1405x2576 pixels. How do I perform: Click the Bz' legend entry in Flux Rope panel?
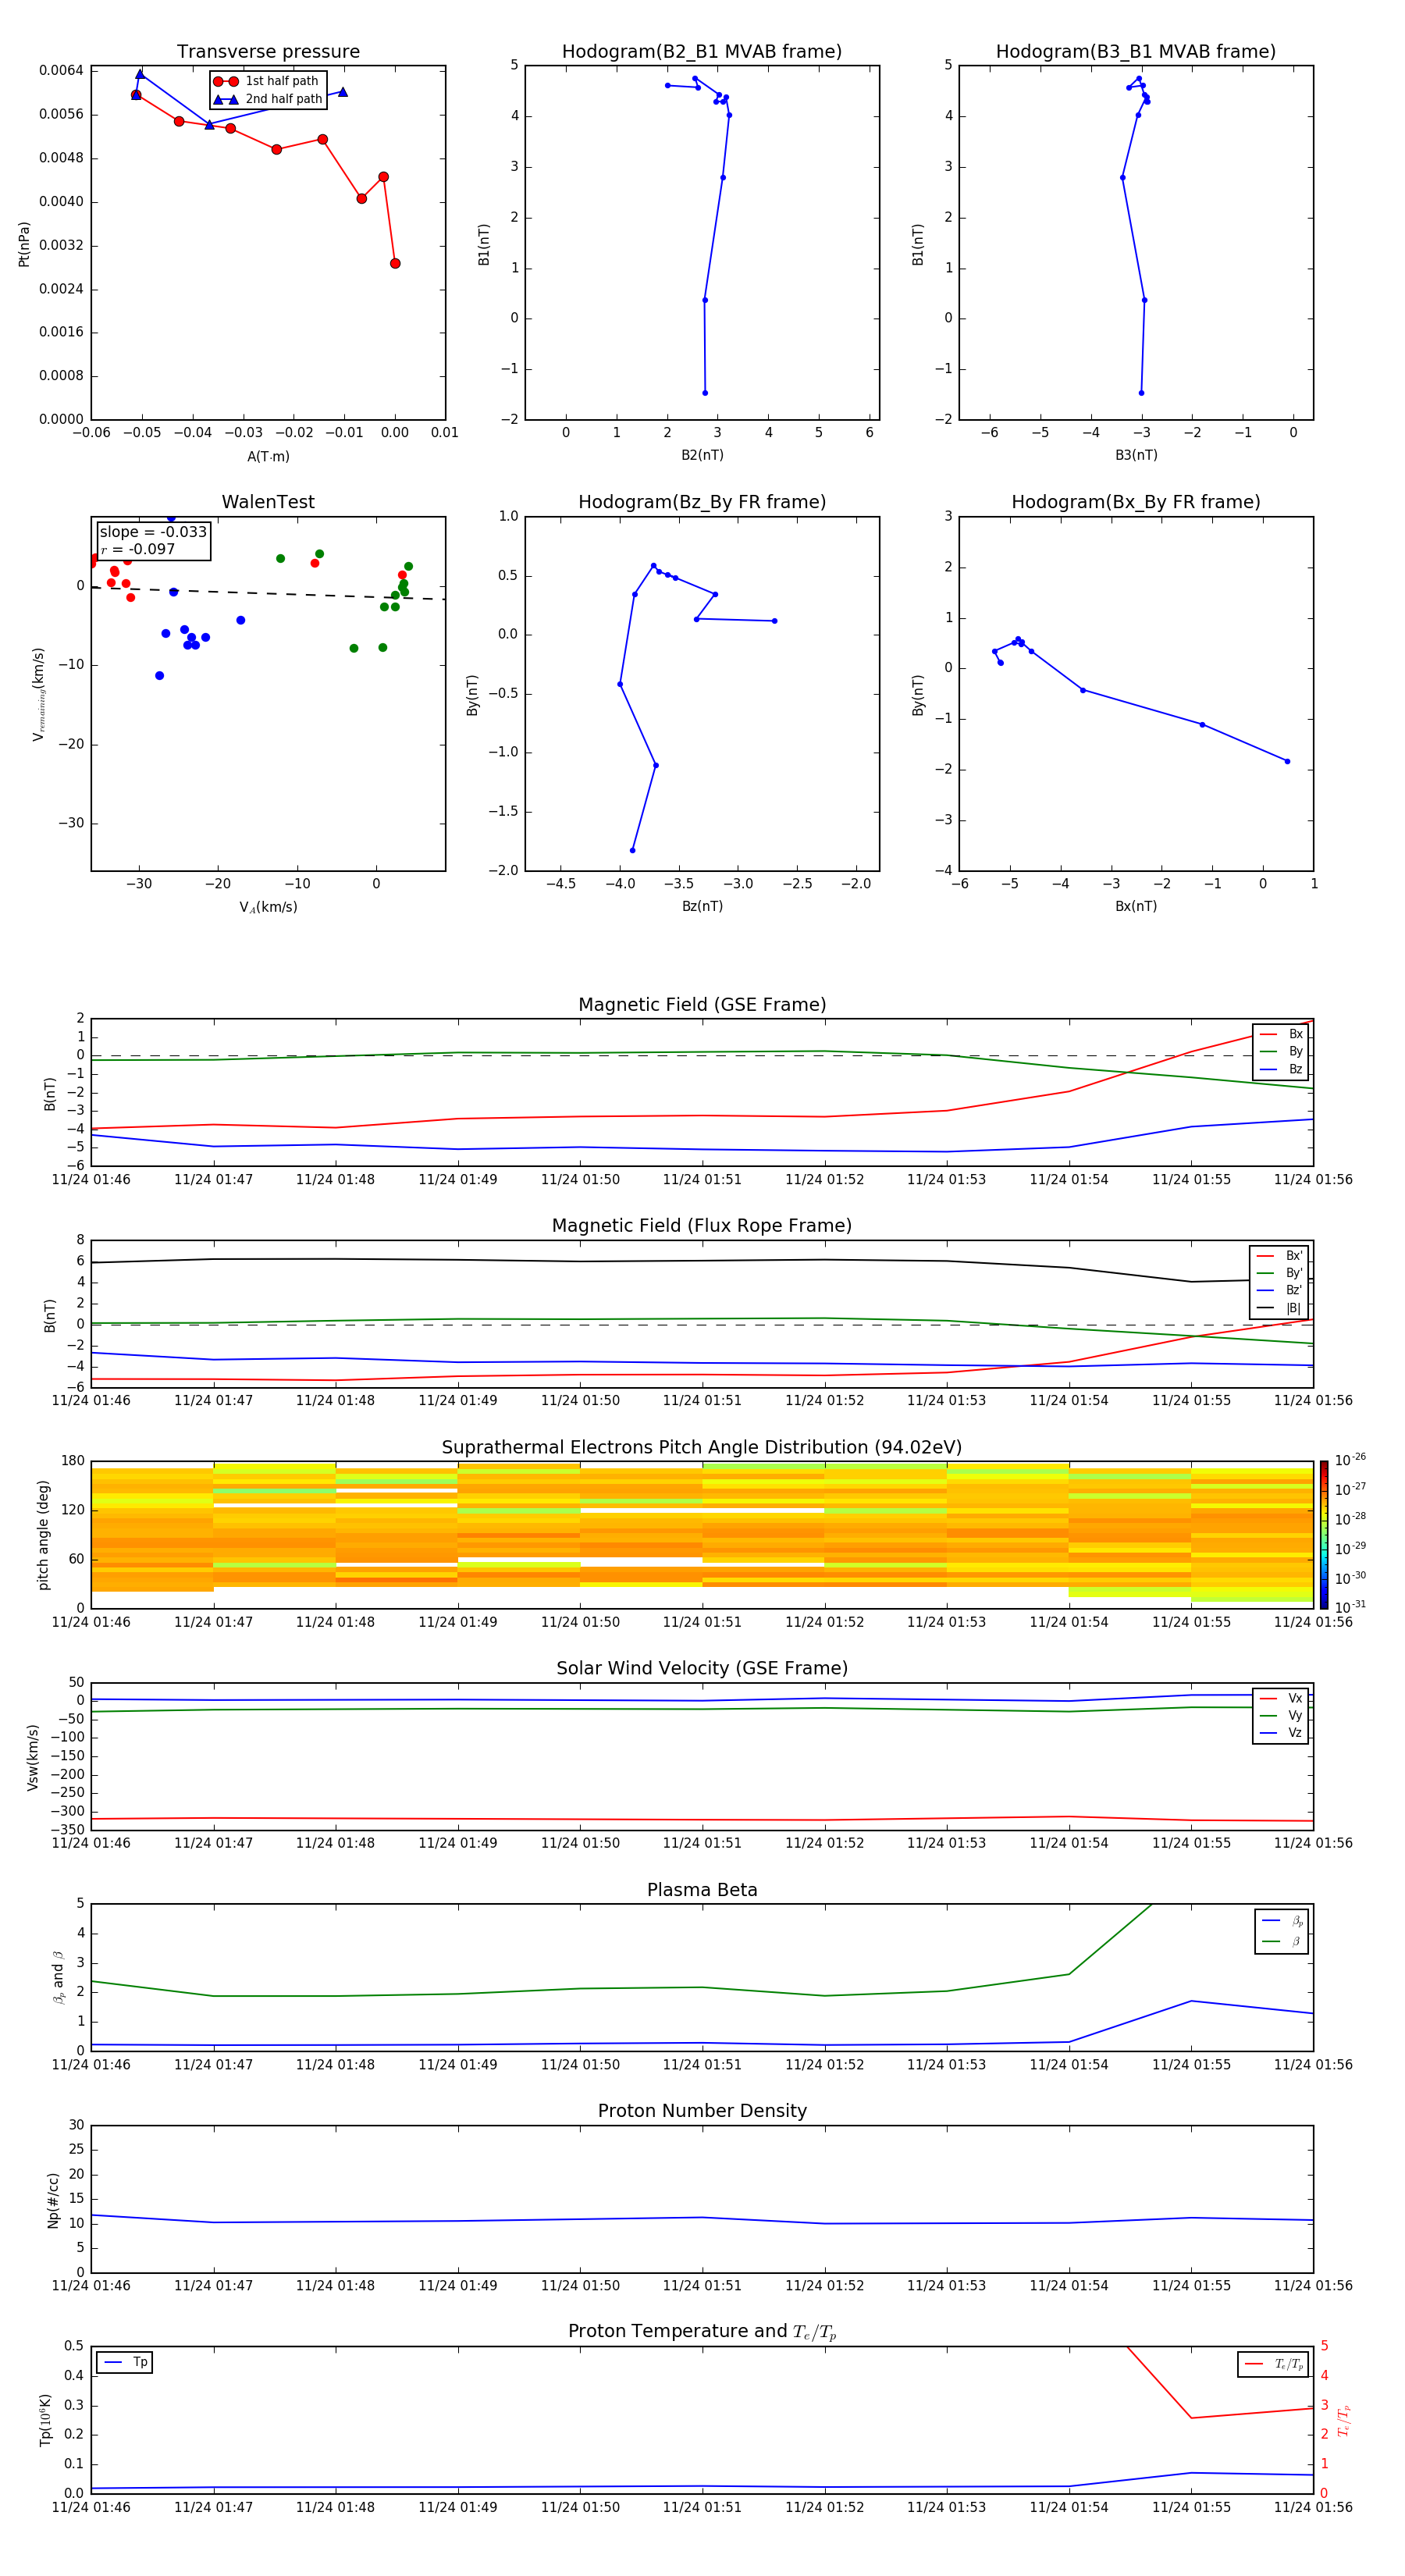click(x=1280, y=1290)
